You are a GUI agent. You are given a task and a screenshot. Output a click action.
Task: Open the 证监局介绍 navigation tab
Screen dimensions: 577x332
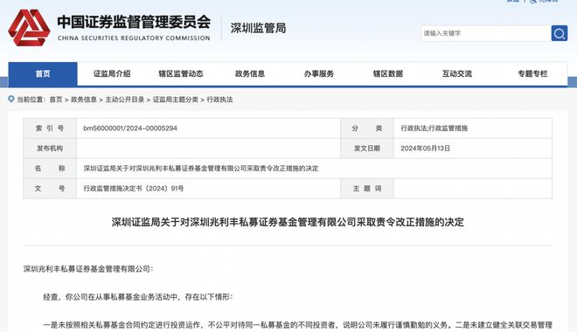tap(112, 74)
